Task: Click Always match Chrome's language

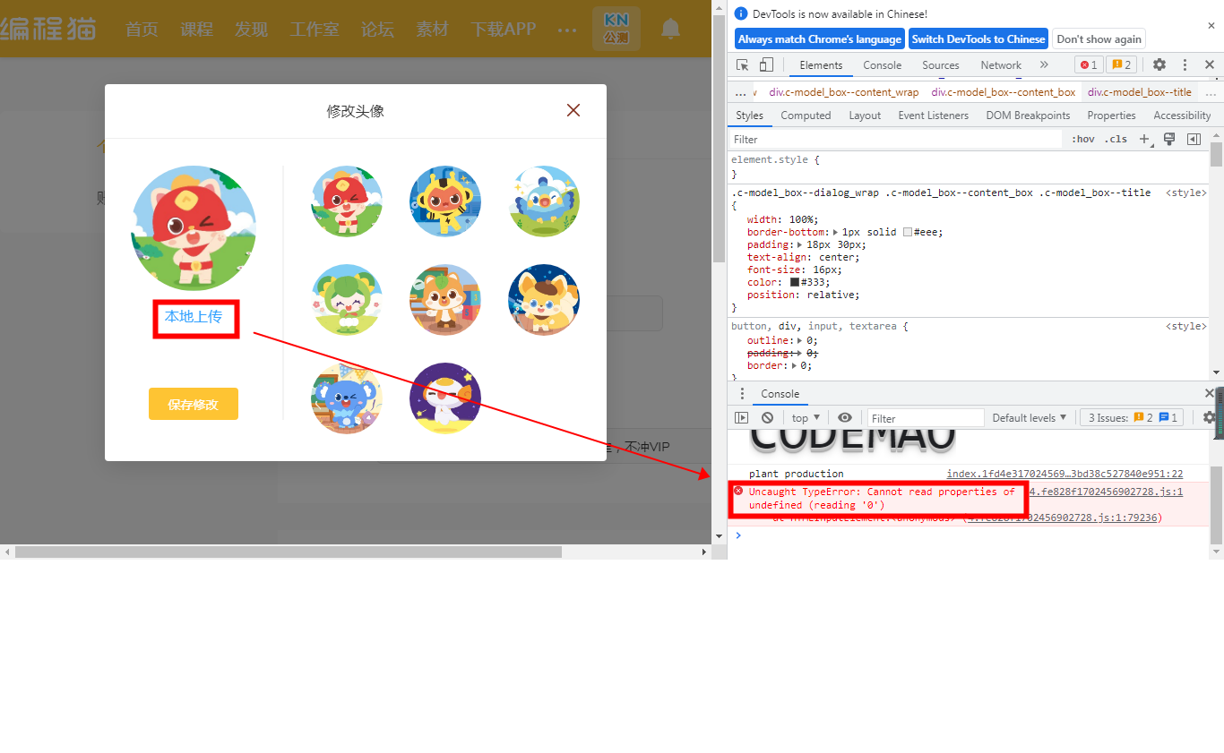Action: point(820,39)
